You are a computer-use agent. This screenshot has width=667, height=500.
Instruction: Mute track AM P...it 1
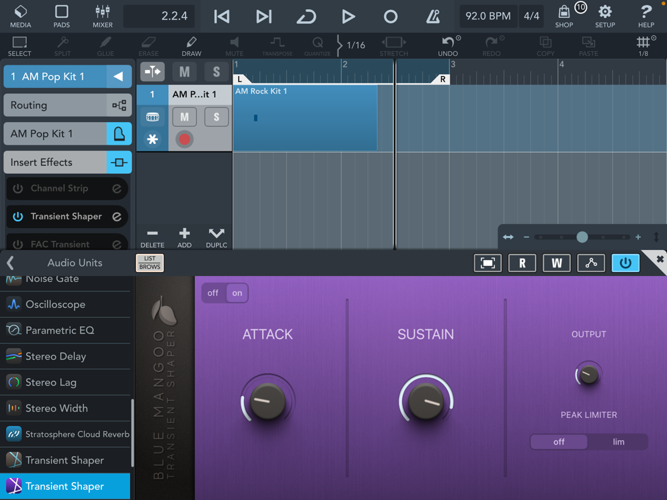click(184, 117)
